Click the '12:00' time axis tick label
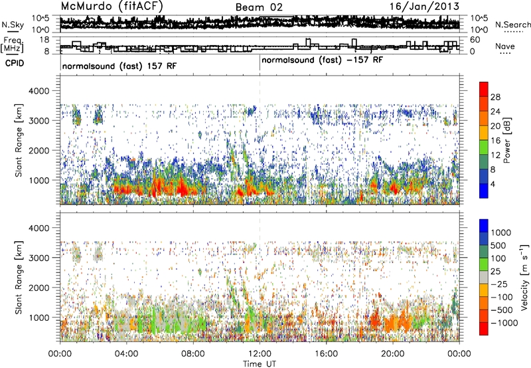Image resolution: width=531 pixels, height=368 pixels. 260,353
